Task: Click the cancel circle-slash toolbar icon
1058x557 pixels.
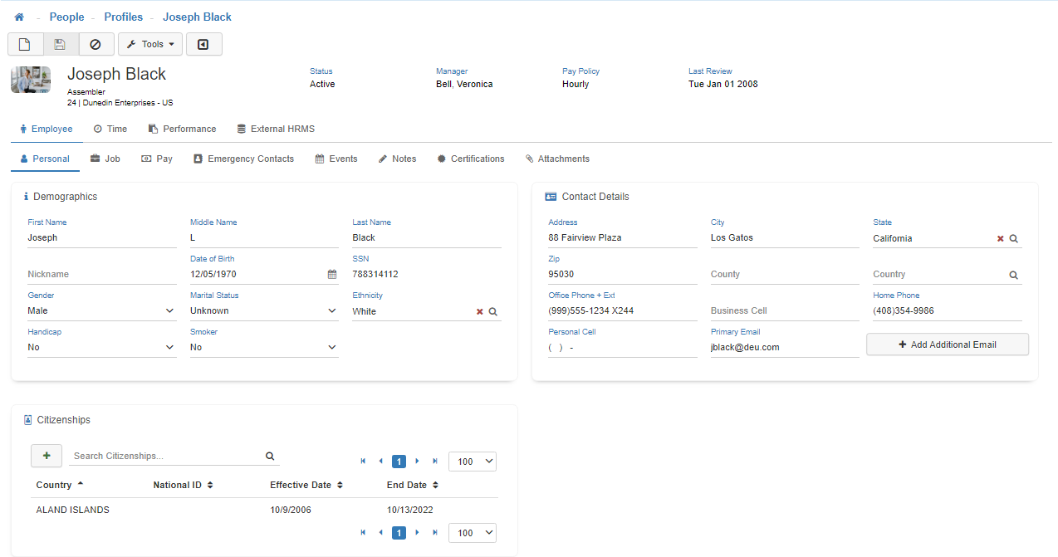Action: pos(96,44)
